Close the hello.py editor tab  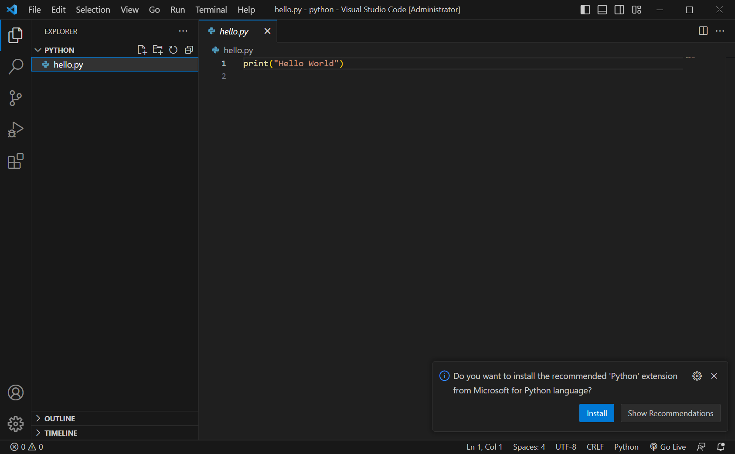(267, 31)
